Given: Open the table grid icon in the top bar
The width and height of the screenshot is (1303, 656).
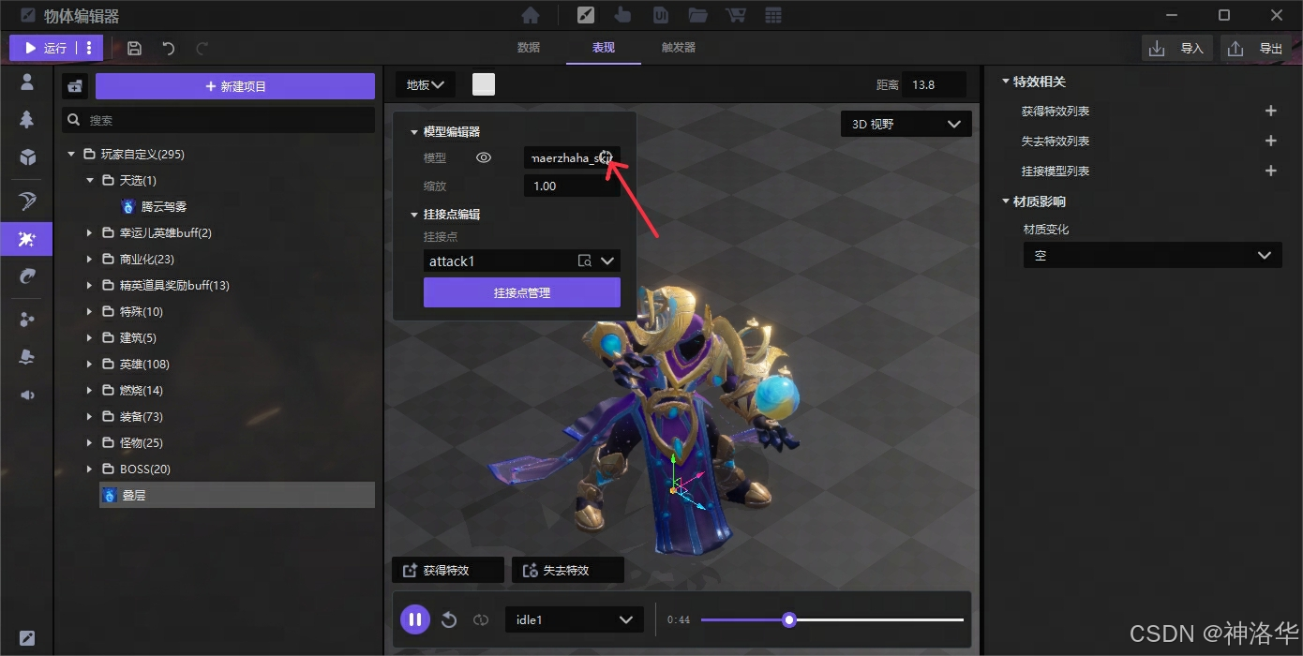Looking at the screenshot, I should 773,15.
